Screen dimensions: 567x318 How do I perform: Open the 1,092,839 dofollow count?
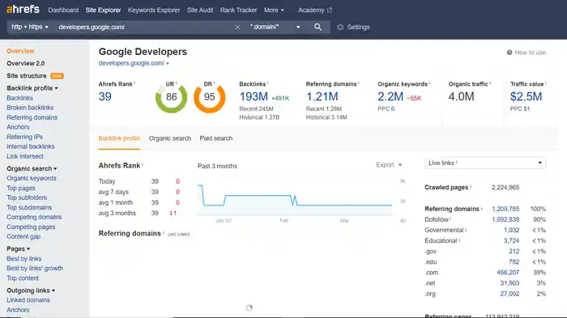coord(505,220)
